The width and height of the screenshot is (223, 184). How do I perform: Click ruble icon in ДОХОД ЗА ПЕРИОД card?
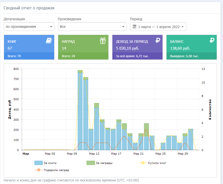tap(158, 40)
